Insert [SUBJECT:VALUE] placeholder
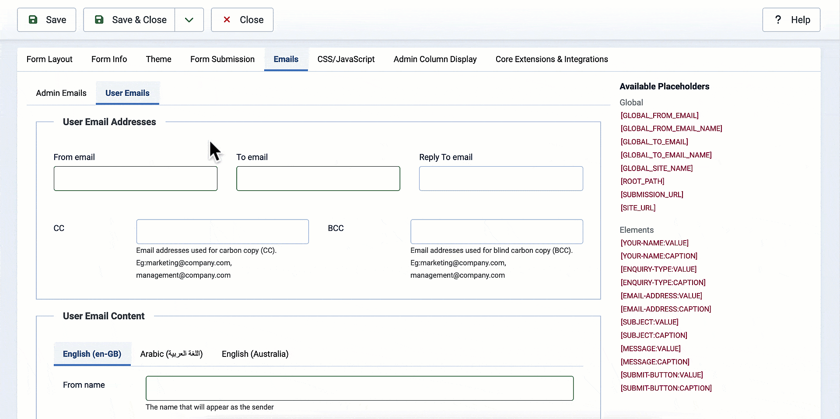 [649, 322]
